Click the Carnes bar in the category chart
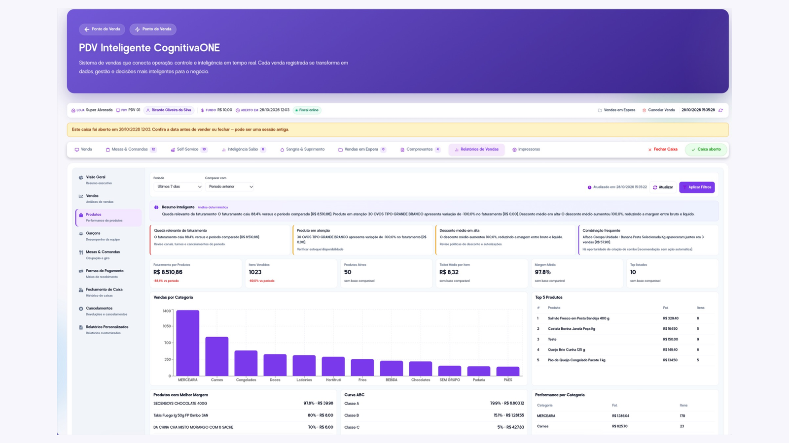The height and width of the screenshot is (443, 789). click(217, 356)
